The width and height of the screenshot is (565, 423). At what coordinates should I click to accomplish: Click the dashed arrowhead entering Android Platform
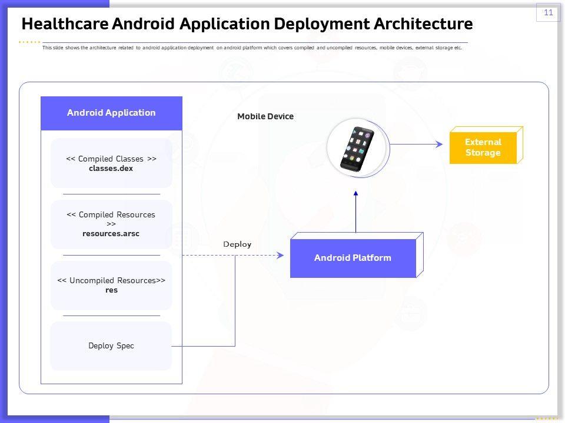pos(280,256)
